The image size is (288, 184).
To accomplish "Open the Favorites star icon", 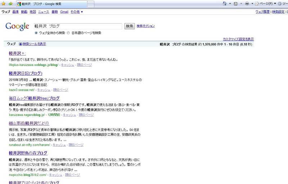I will click(4, 4).
